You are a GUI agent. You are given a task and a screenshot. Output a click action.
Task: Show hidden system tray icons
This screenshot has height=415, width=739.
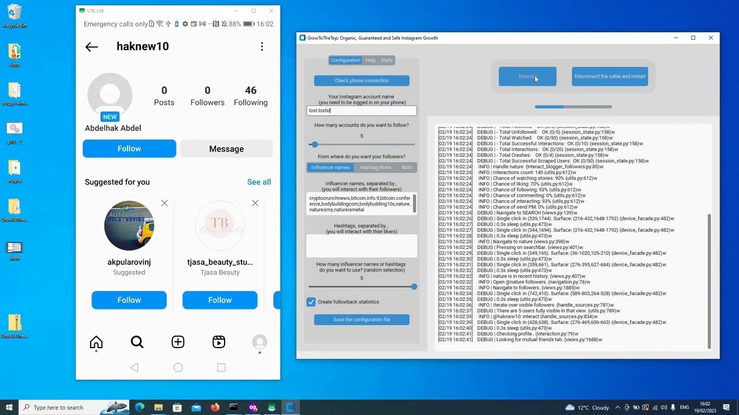click(x=618, y=408)
